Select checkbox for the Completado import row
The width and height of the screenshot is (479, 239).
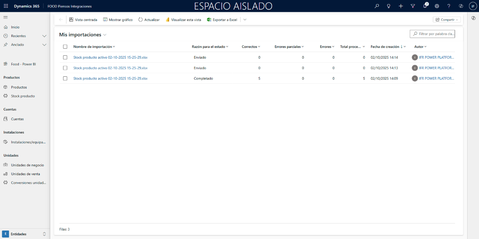[x=65, y=79]
